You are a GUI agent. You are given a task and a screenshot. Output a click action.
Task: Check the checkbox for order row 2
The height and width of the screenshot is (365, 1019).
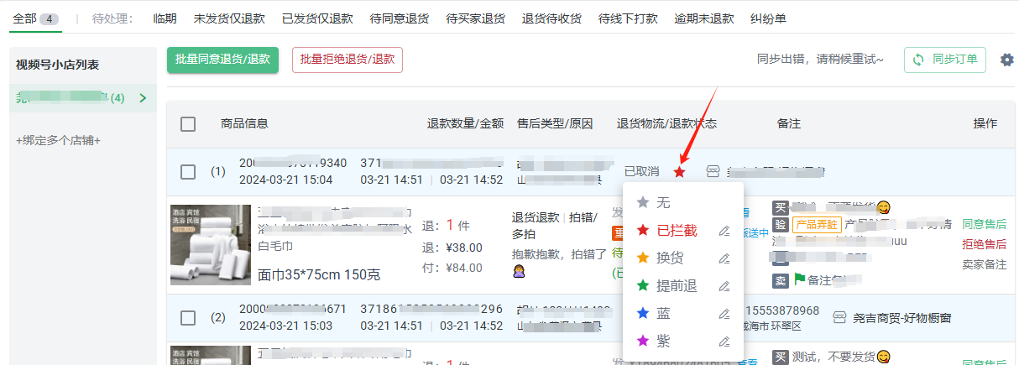pos(188,318)
